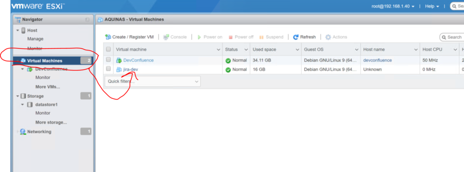Click the Power on toolbar button
Screen dimensions: 464x172
pos(210,37)
